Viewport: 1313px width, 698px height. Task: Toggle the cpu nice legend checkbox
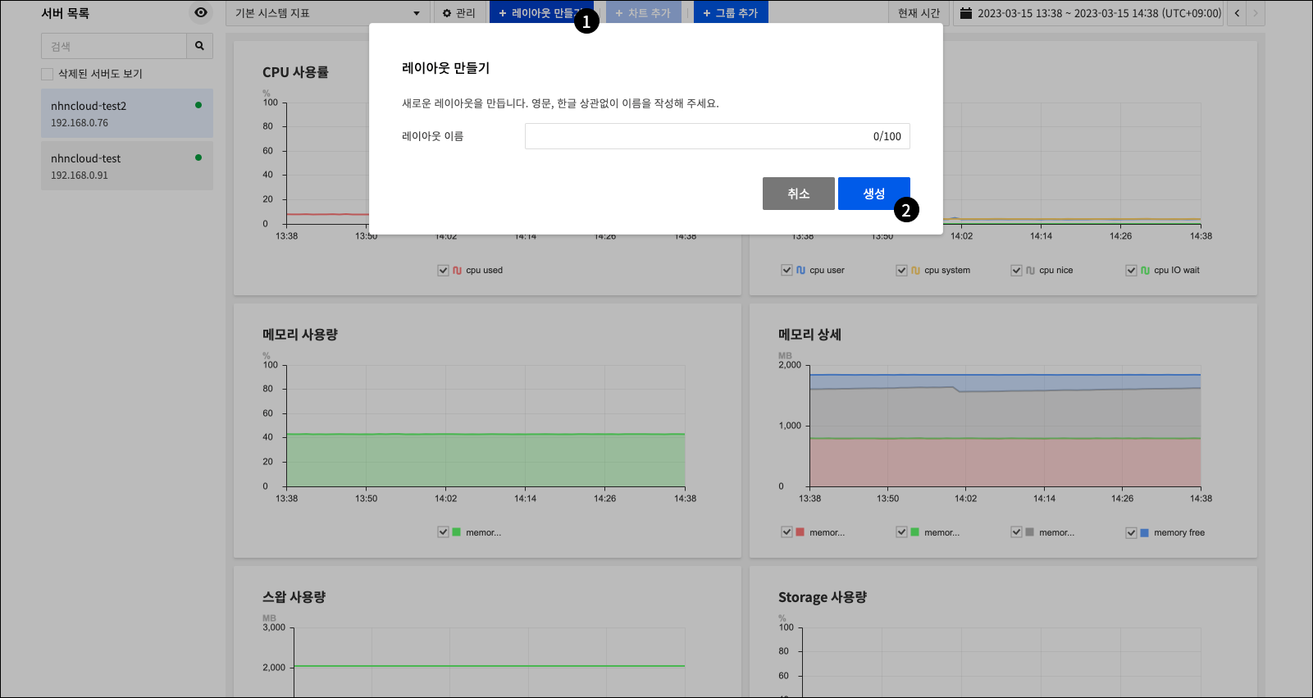(x=1016, y=270)
